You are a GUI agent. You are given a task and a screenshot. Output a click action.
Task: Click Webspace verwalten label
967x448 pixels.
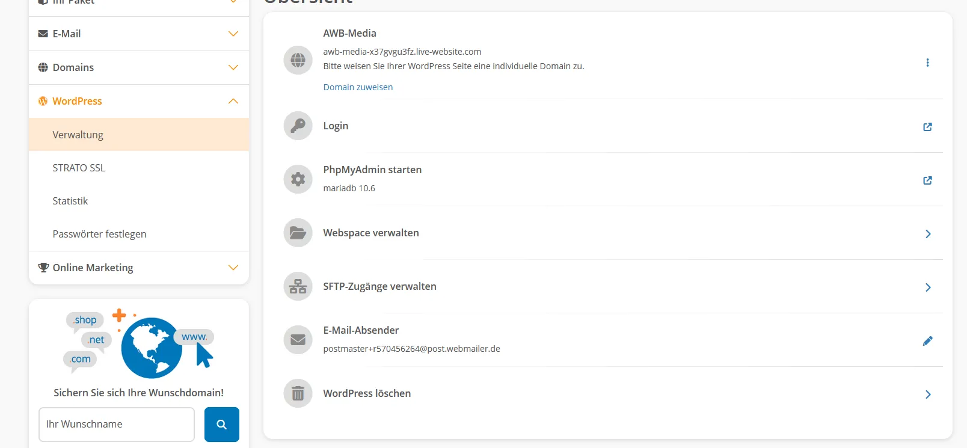371,233
